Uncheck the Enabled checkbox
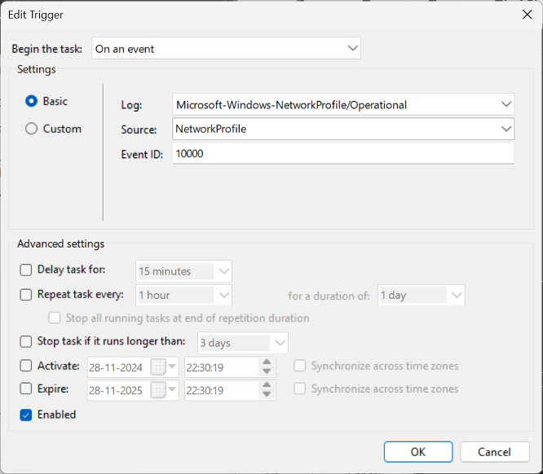This screenshot has height=474, width=543. pyautogui.click(x=25, y=415)
